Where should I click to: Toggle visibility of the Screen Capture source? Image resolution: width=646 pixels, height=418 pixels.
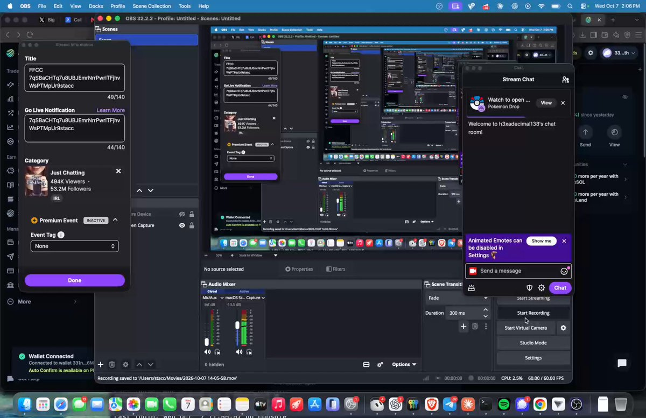[182, 225]
